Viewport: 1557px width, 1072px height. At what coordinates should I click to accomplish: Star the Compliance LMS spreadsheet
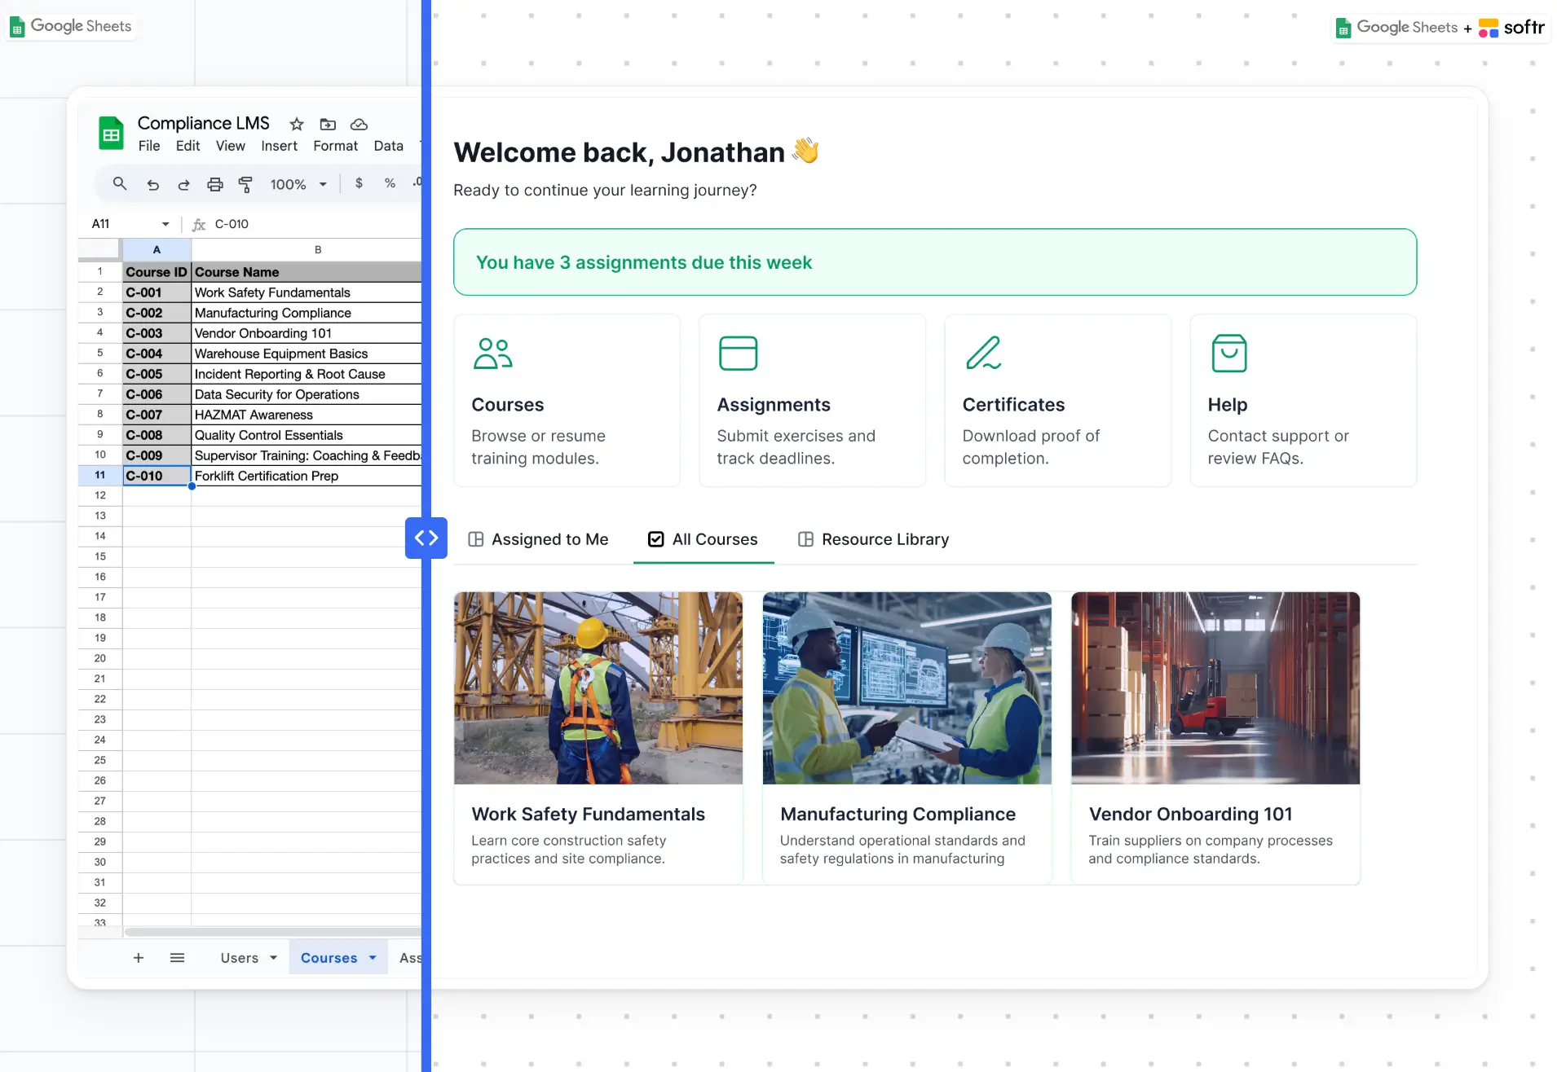point(297,124)
